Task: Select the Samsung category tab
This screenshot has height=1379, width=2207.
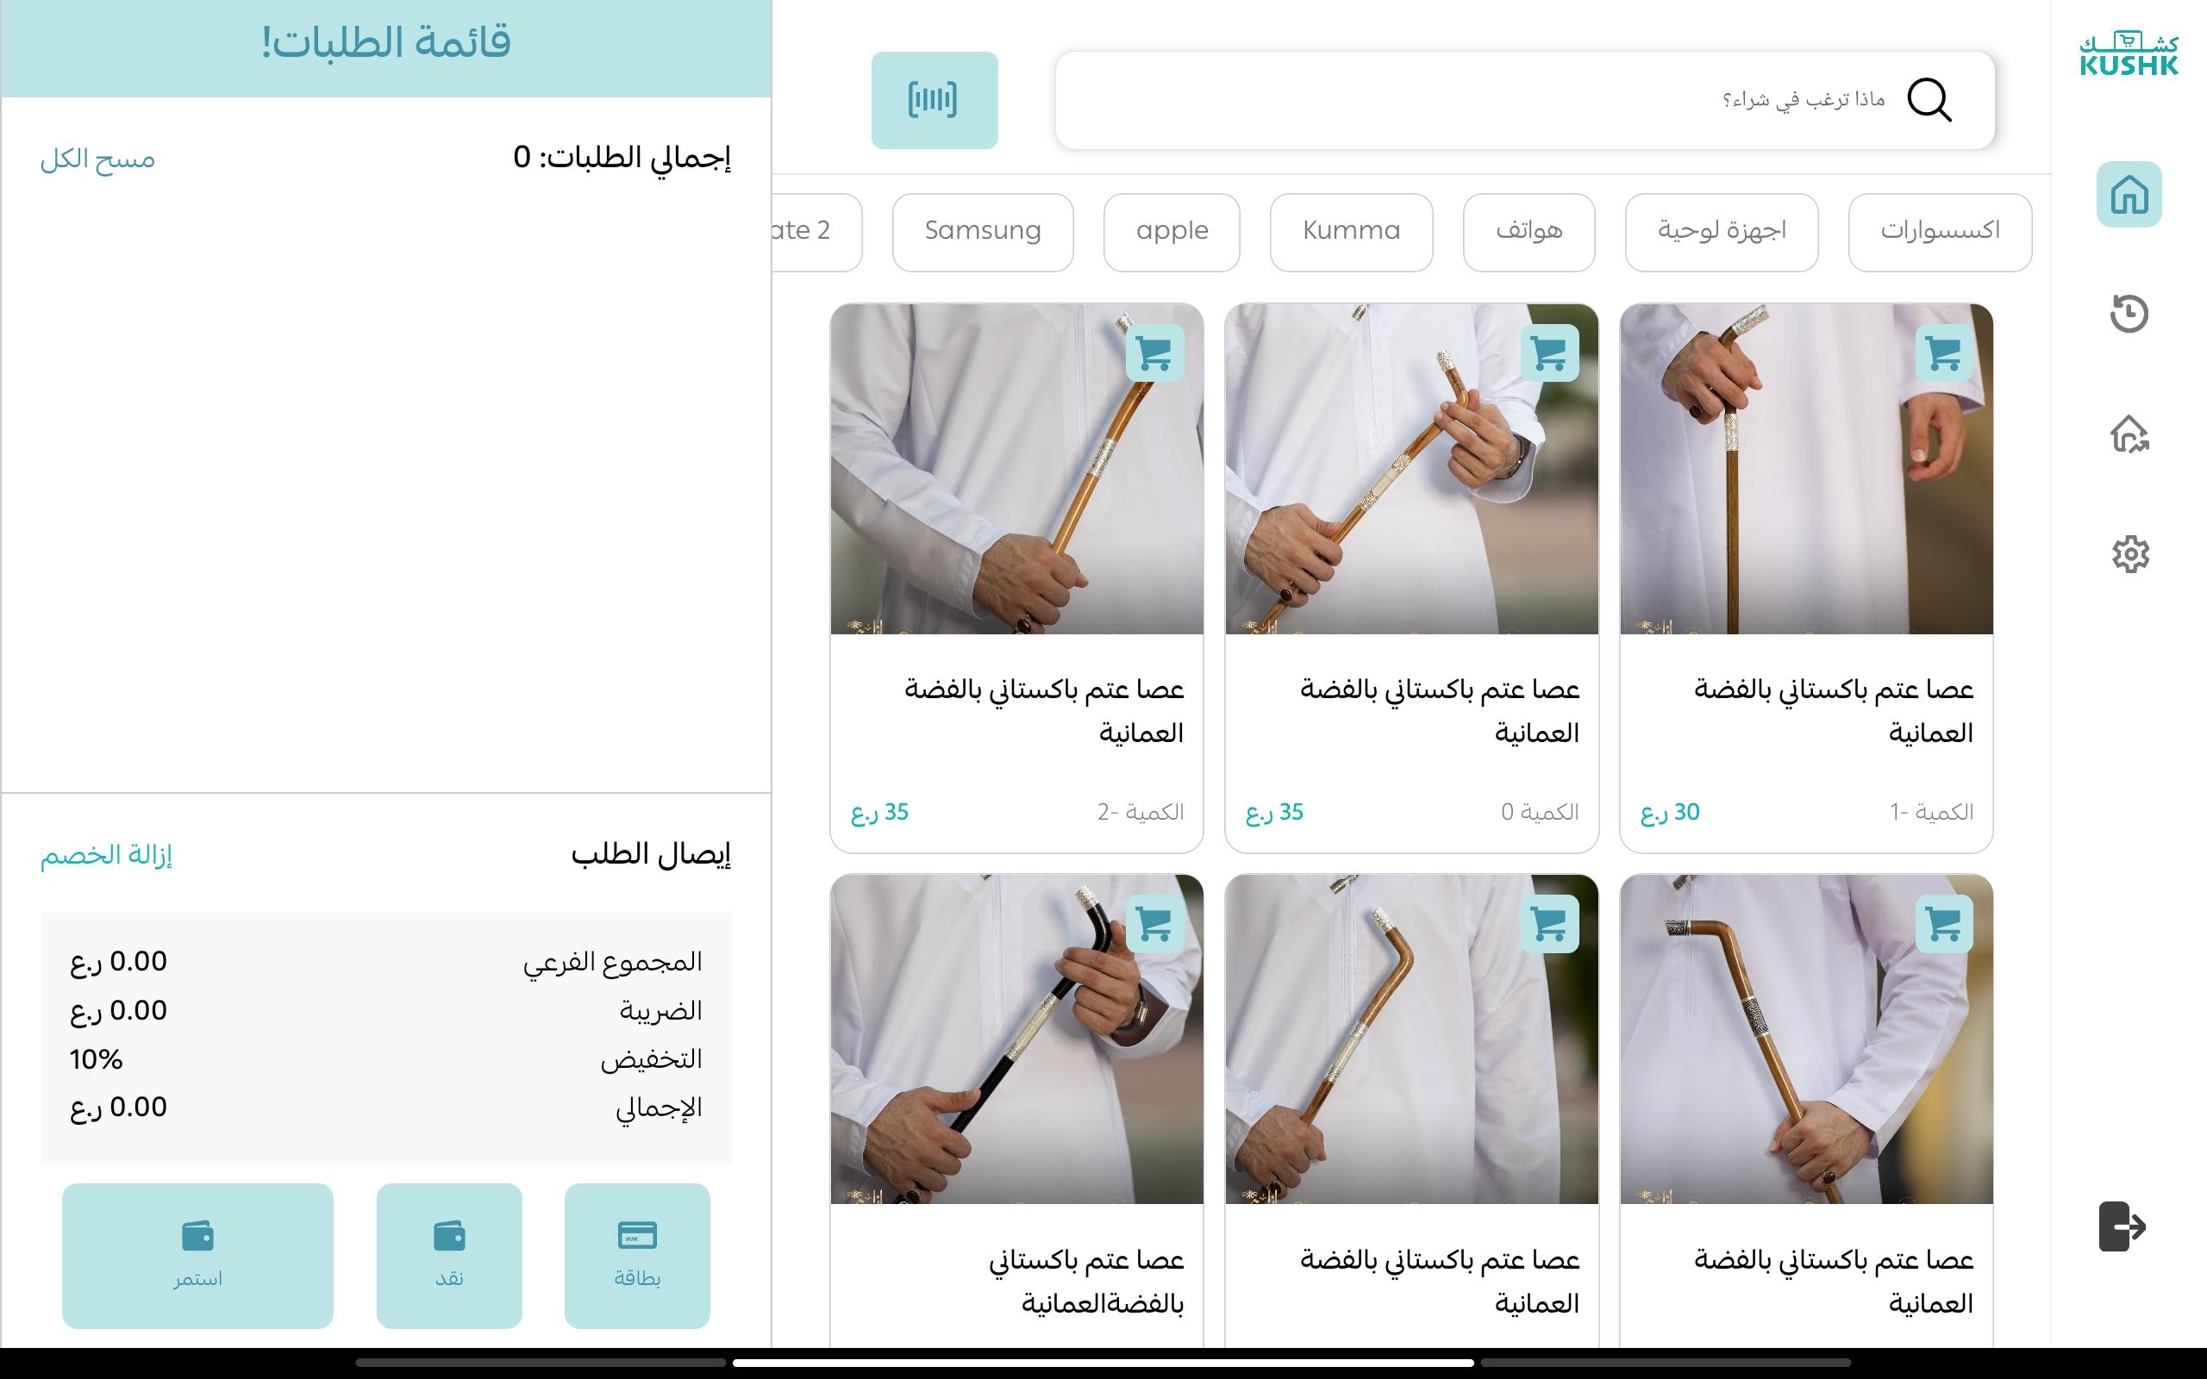Action: click(x=982, y=232)
